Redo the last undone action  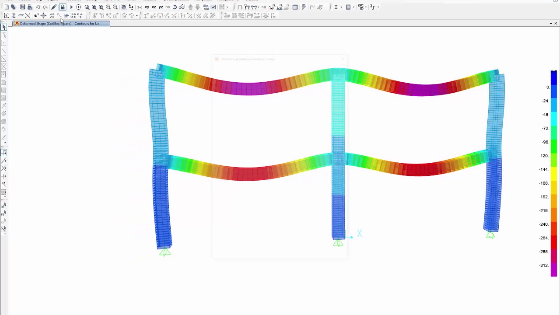[45, 7]
